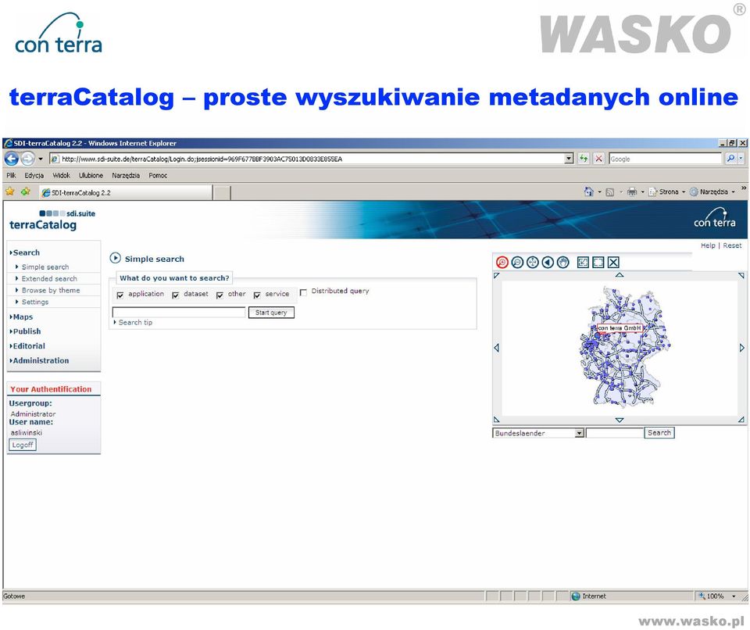The height and width of the screenshot is (630, 750).
Task: Open the Strona menu dropdown
Action: click(x=684, y=192)
